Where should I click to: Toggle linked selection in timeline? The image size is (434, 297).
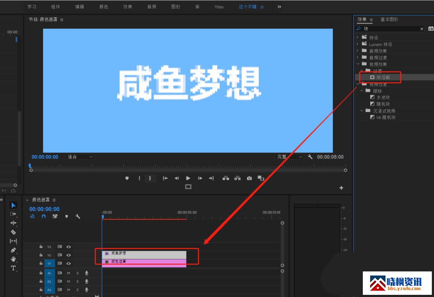(55, 216)
